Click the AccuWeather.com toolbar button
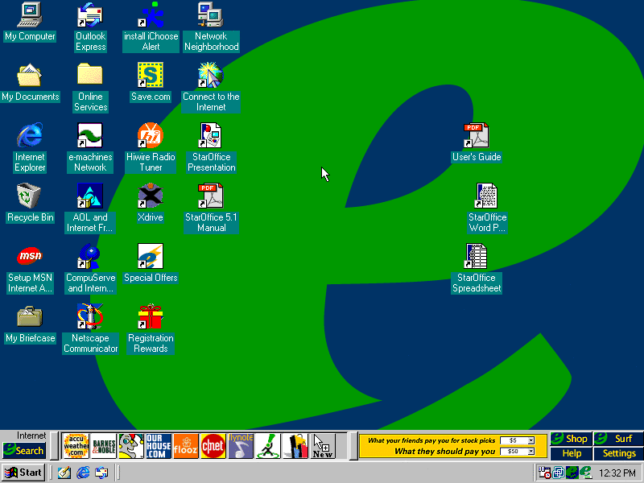 coord(76,446)
